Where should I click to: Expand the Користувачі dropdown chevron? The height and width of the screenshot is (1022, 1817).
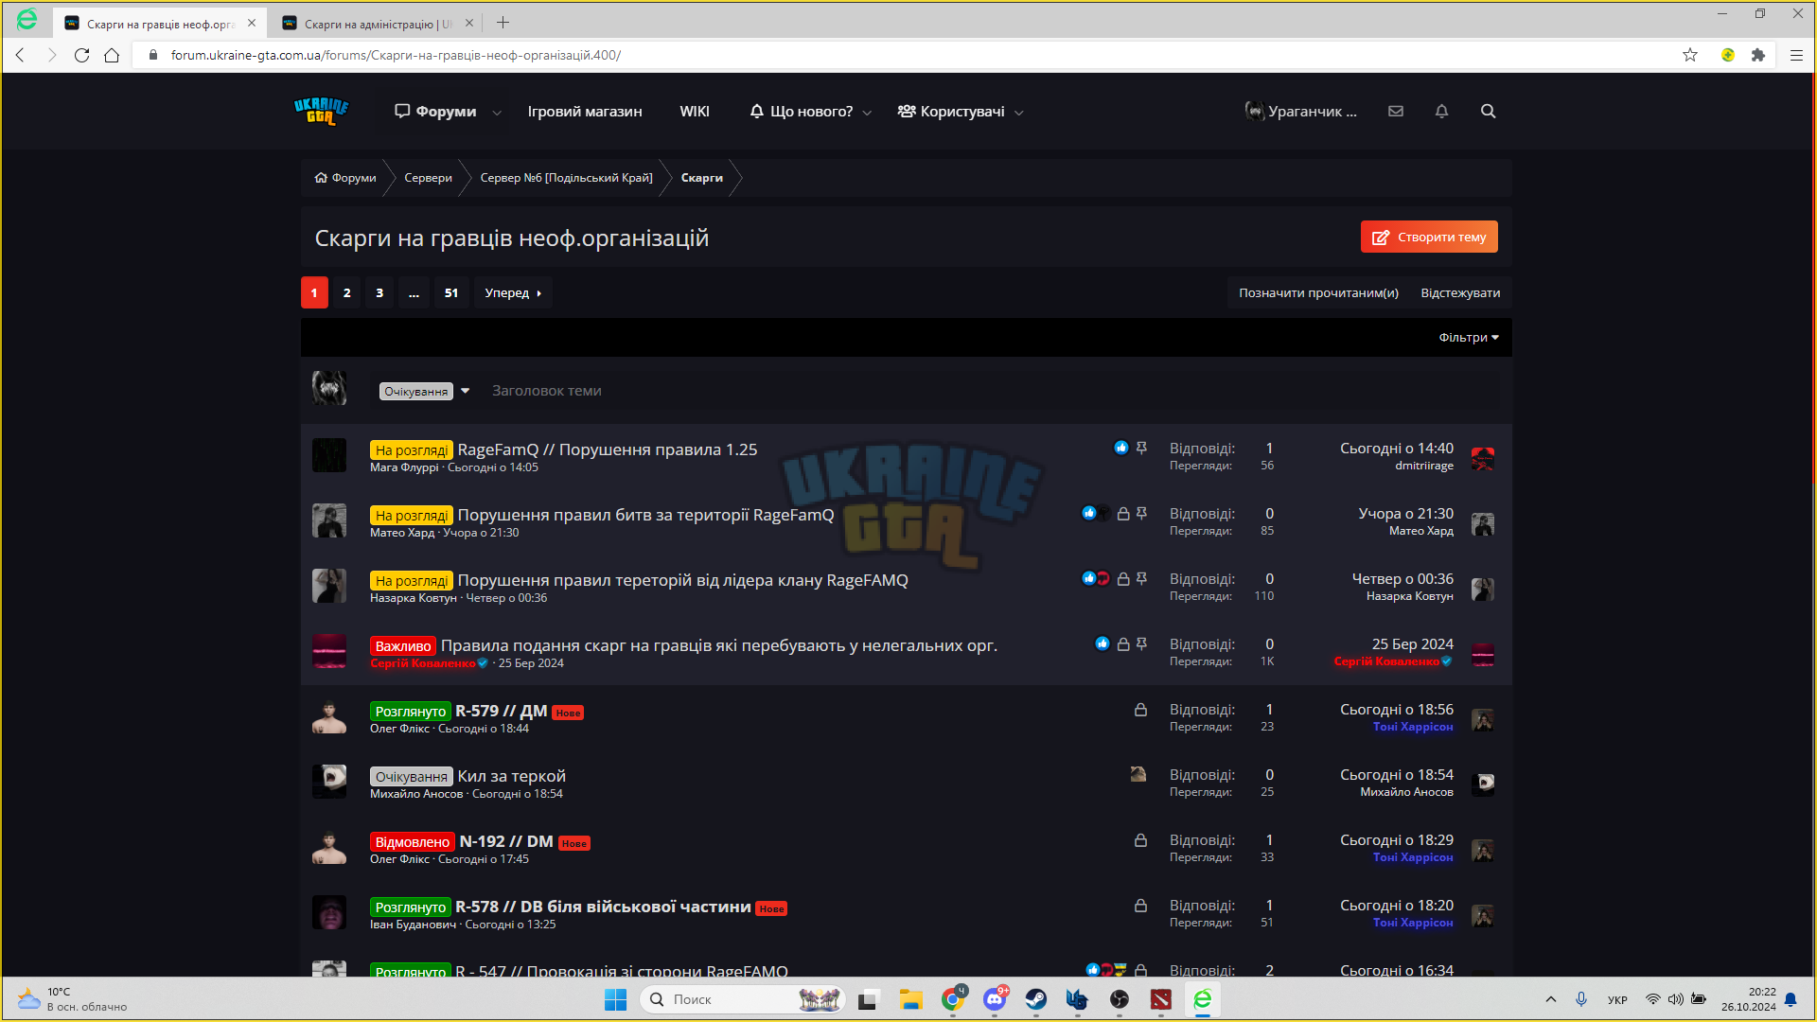pos(1019,113)
